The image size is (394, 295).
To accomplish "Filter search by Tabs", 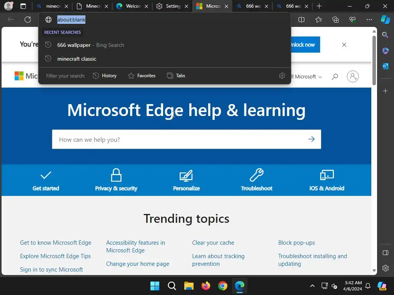I will (x=176, y=76).
